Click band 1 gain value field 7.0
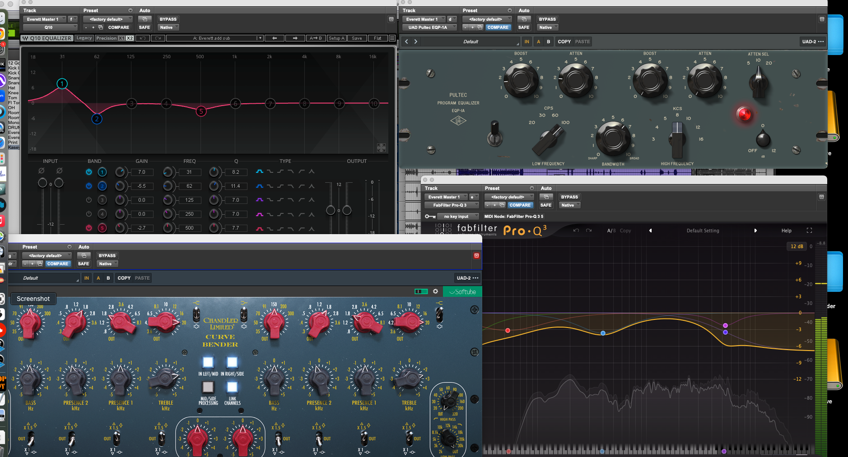Screen dimensions: 848x457 pos(142,172)
